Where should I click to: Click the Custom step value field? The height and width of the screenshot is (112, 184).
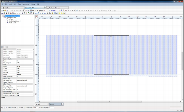pyautogui.click(x=35, y=107)
